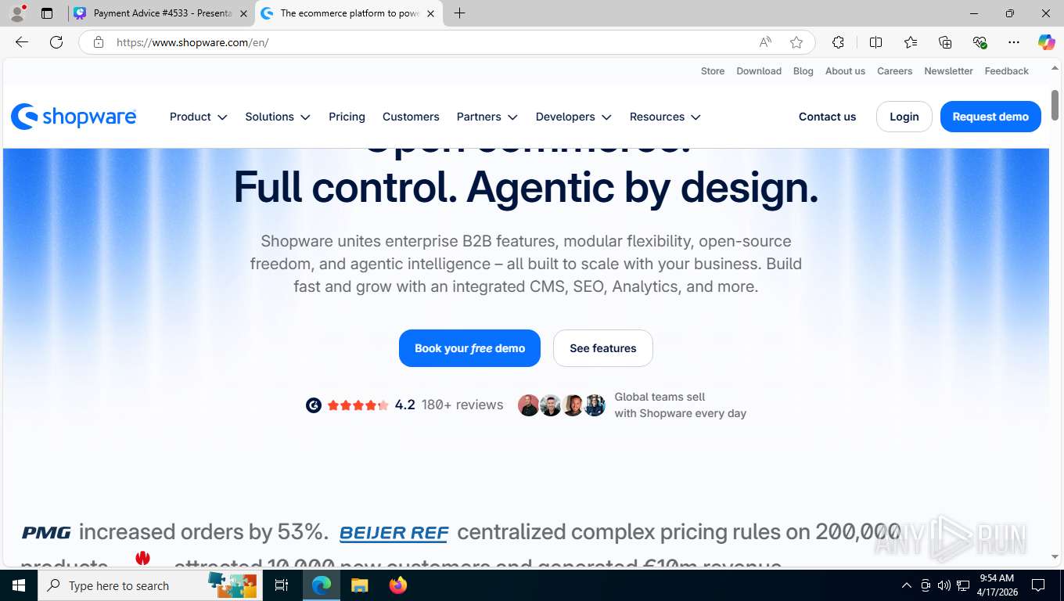This screenshot has width=1064, height=601.
Task: Open the Store link
Action: (713, 71)
